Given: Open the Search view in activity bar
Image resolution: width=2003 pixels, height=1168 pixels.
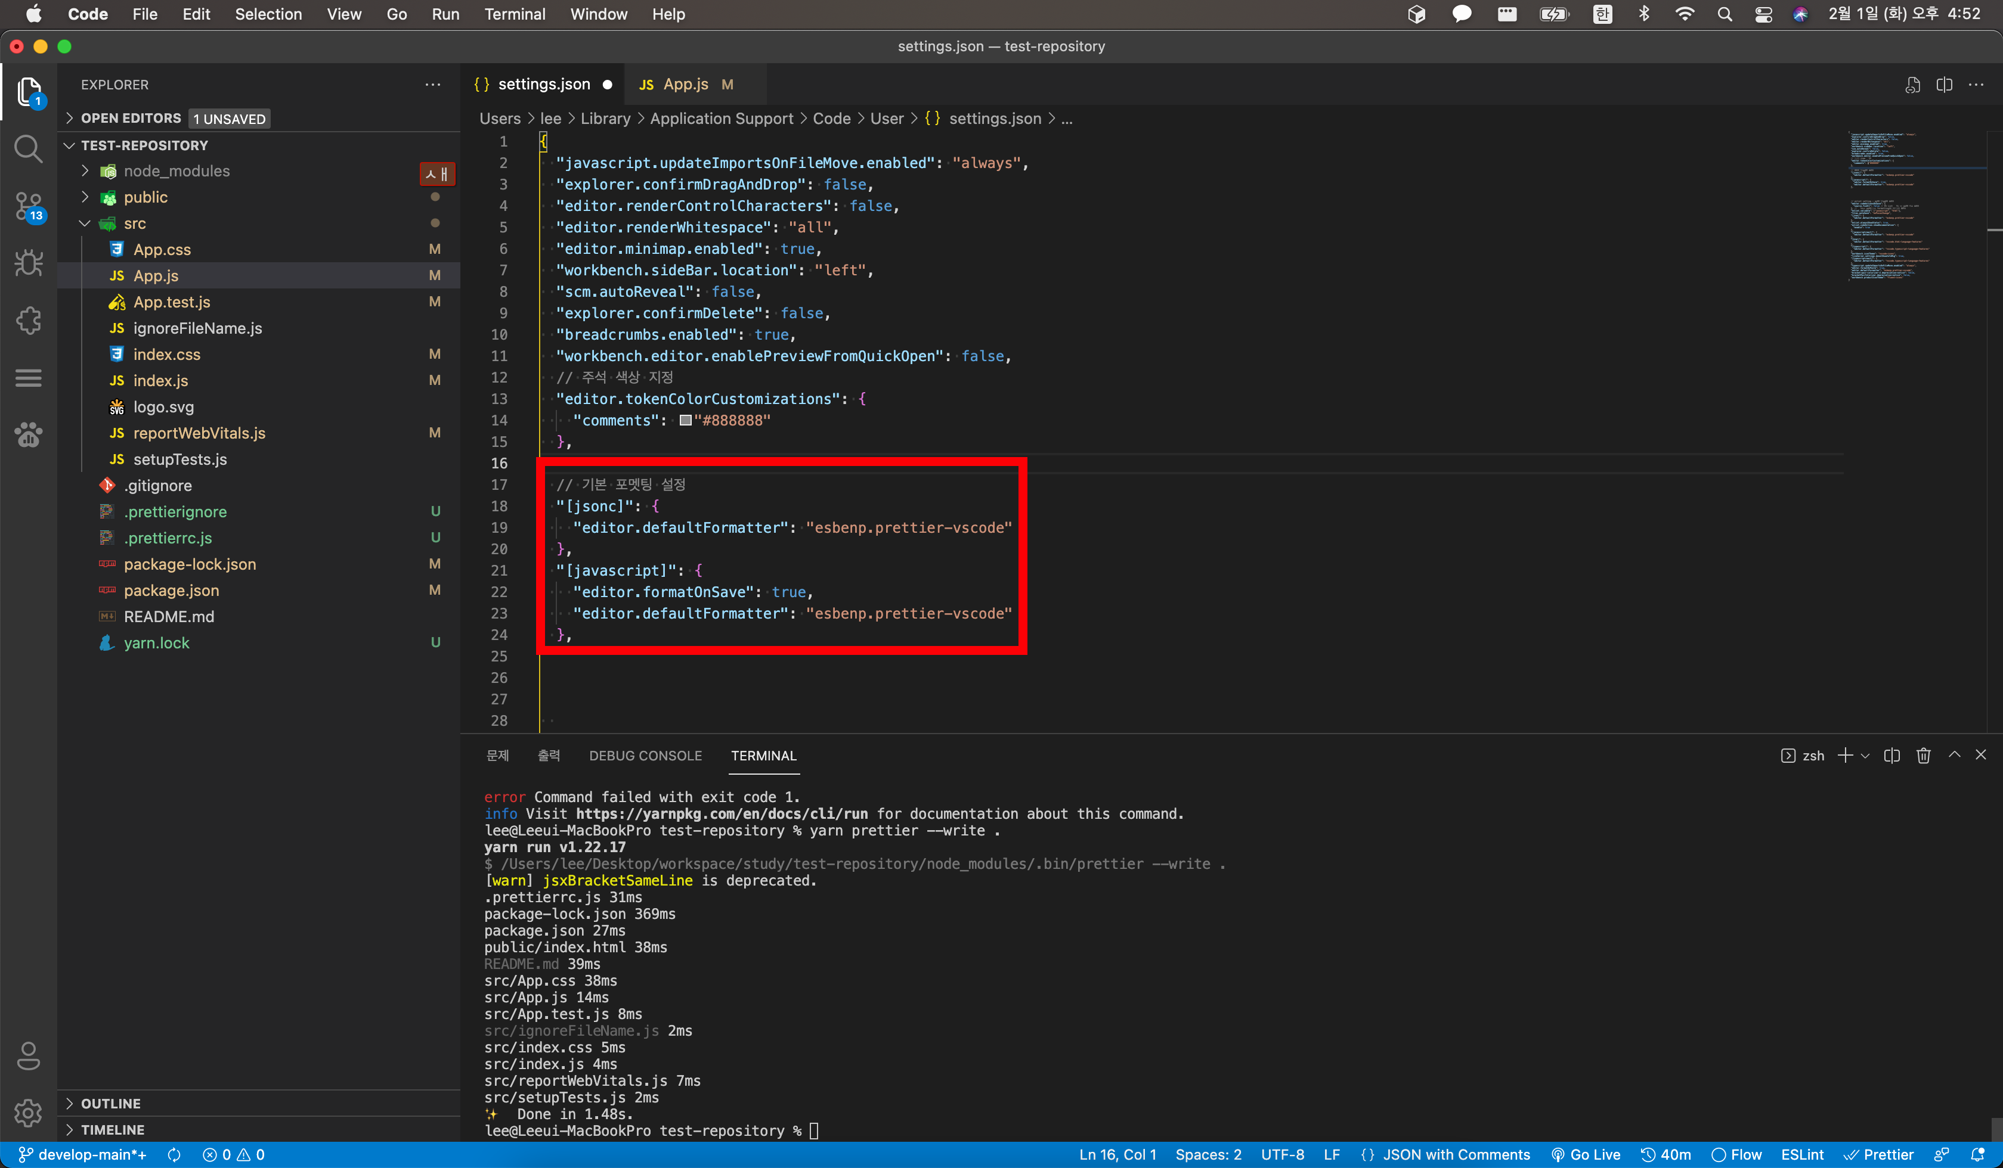Looking at the screenshot, I should coord(29,148).
